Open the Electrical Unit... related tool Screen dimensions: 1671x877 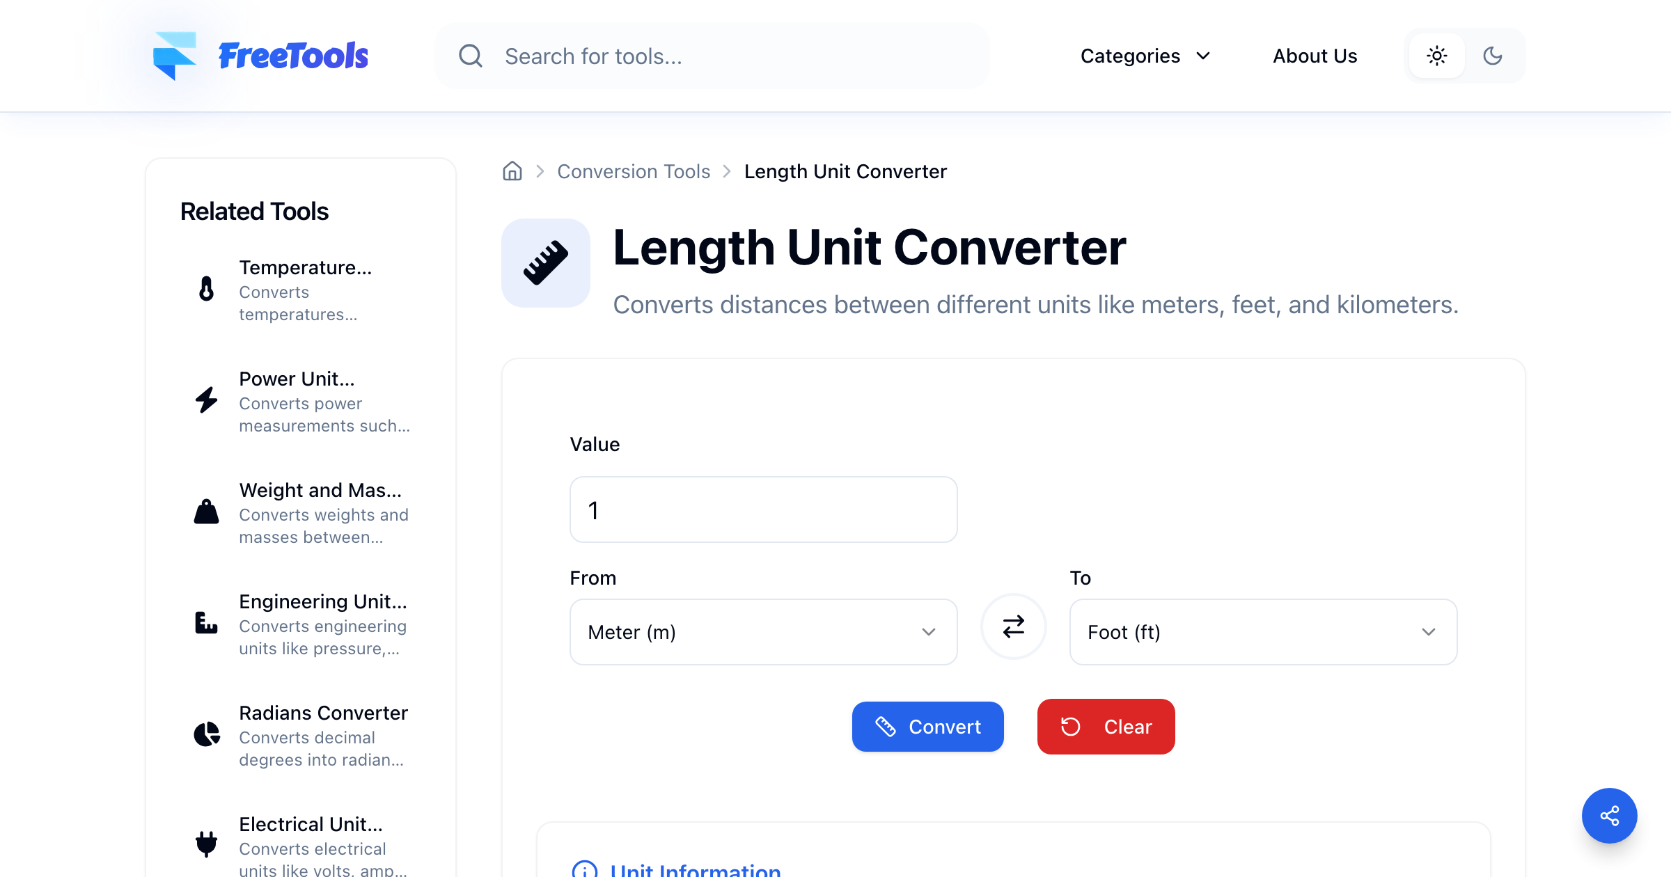[301, 844]
